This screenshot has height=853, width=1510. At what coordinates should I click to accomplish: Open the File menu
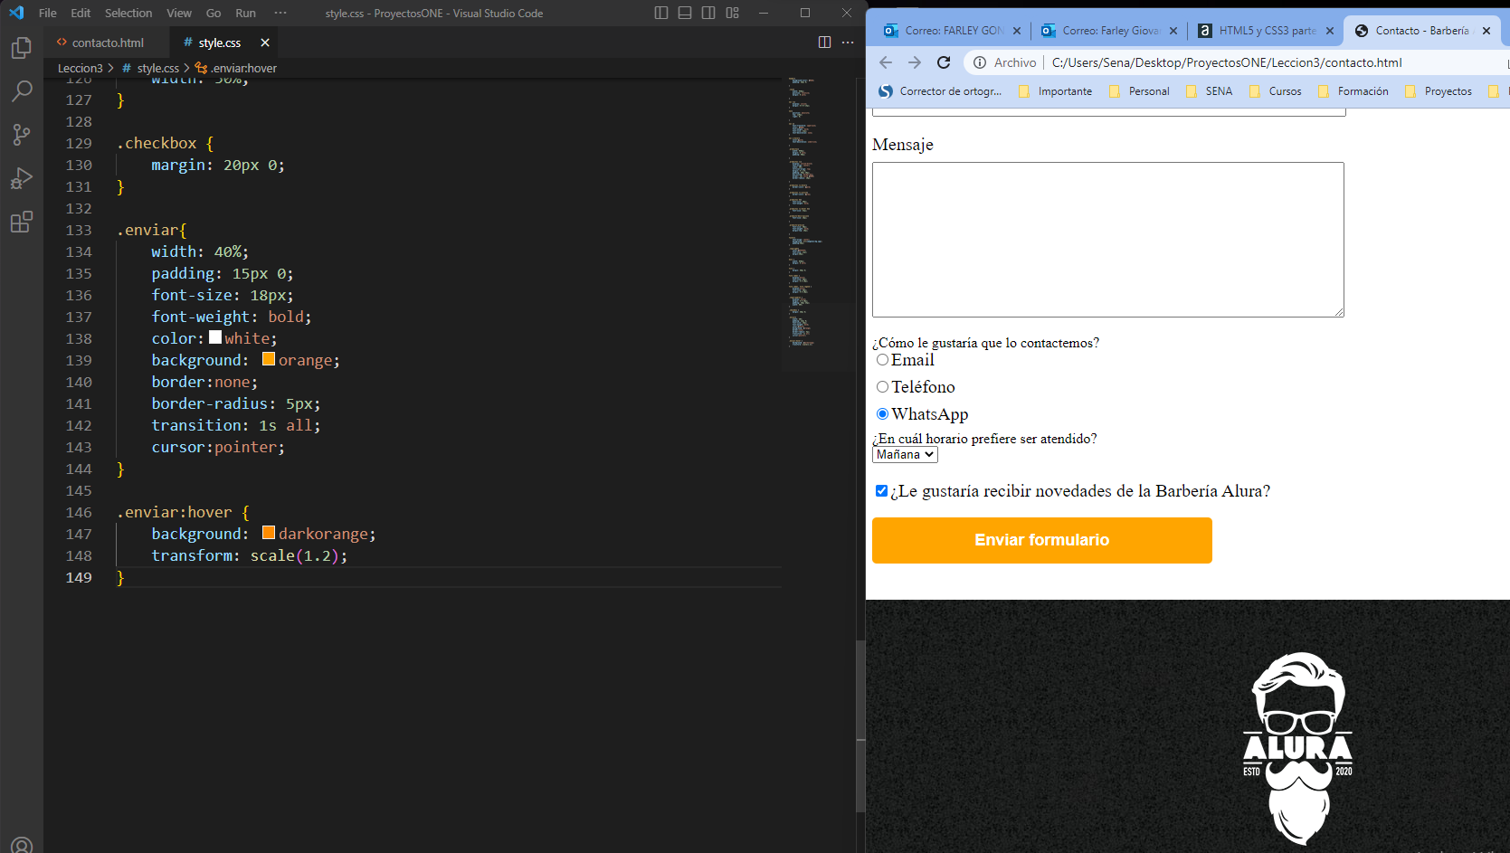pyautogui.click(x=48, y=13)
